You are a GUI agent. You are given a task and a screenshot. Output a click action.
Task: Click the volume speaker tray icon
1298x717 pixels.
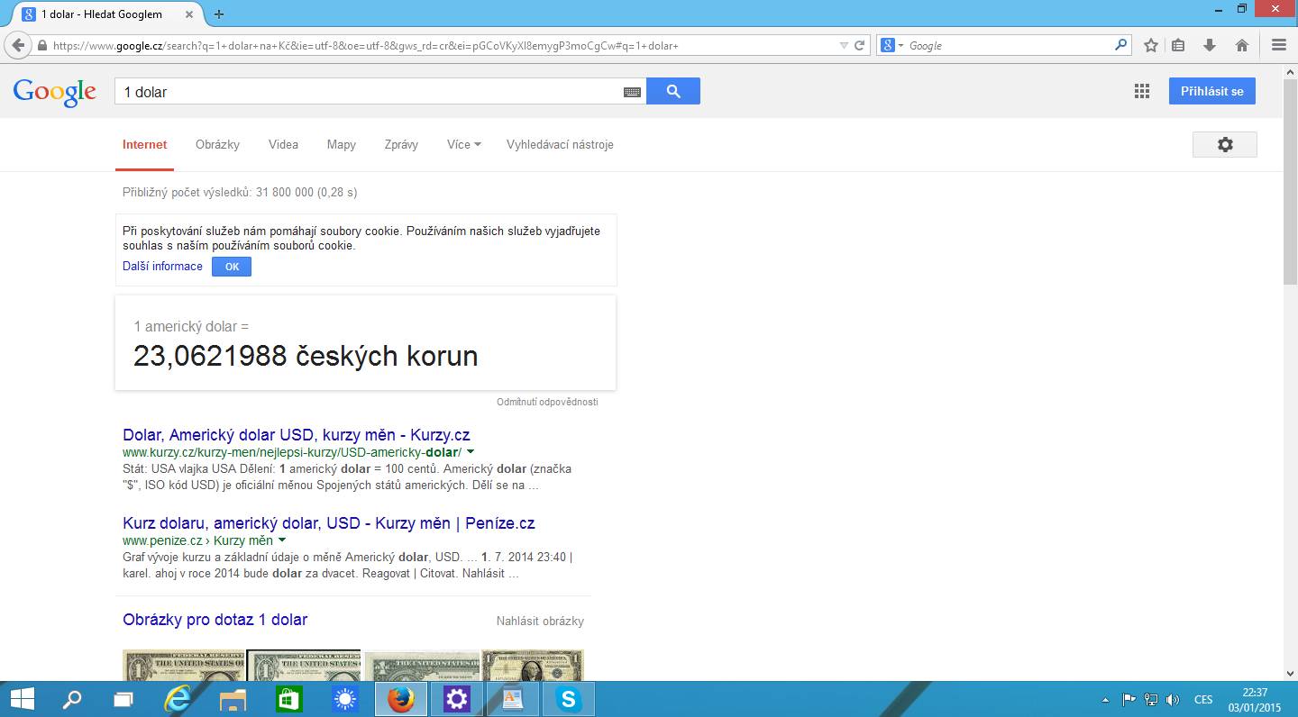(1173, 700)
